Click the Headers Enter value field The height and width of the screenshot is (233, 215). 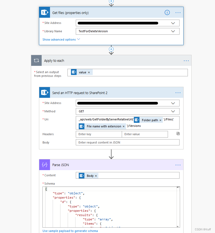(x=145, y=134)
